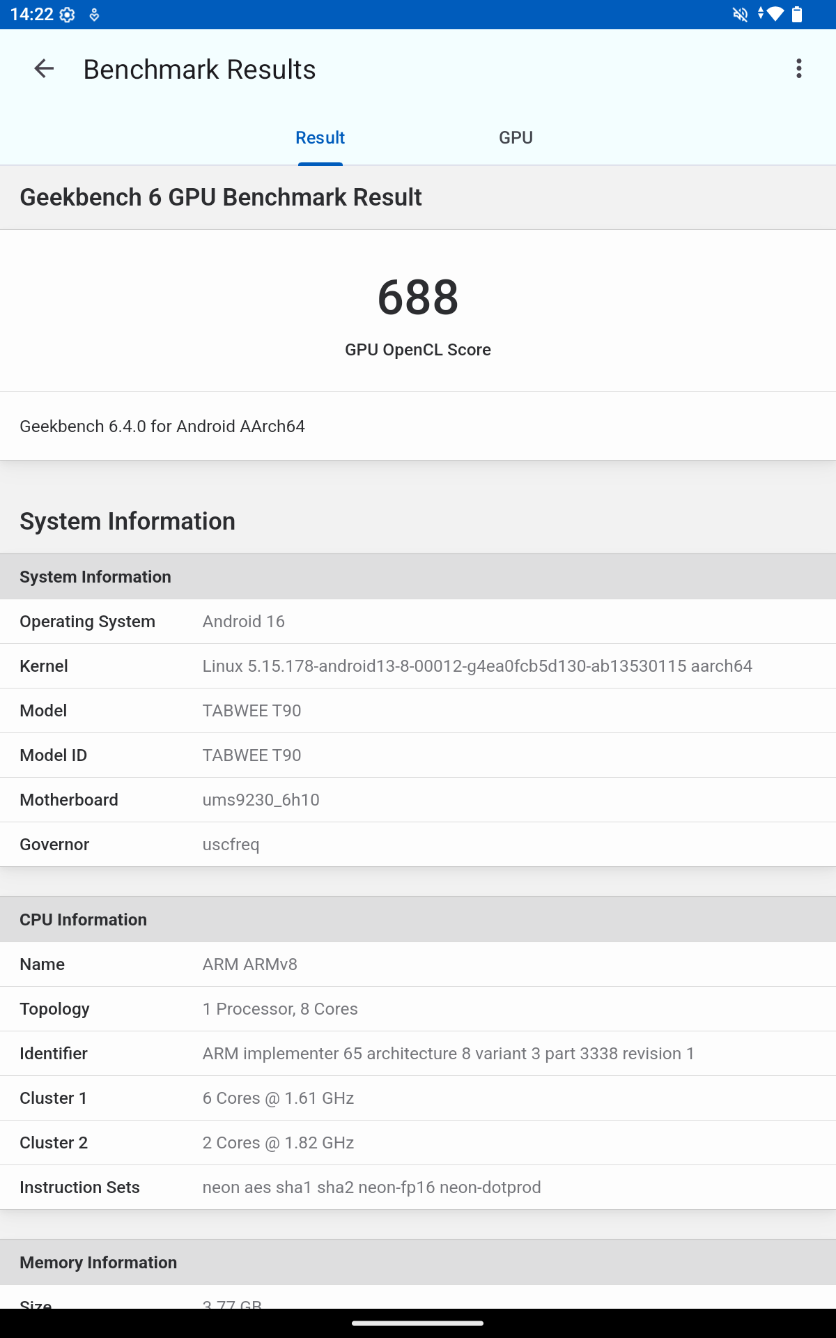Tap the Topology 8 Cores row
836x1338 pixels.
(x=418, y=1009)
